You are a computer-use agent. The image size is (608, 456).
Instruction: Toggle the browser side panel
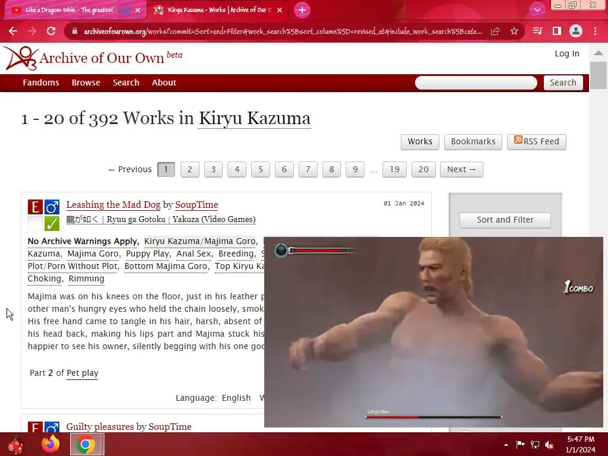pos(557,31)
